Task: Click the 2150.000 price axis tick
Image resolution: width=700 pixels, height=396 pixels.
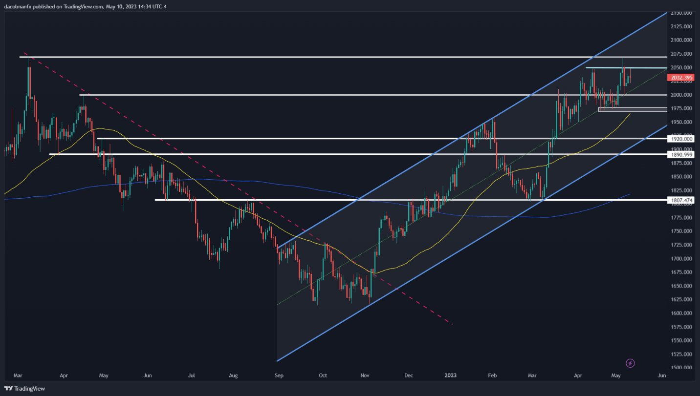Action: click(682, 13)
